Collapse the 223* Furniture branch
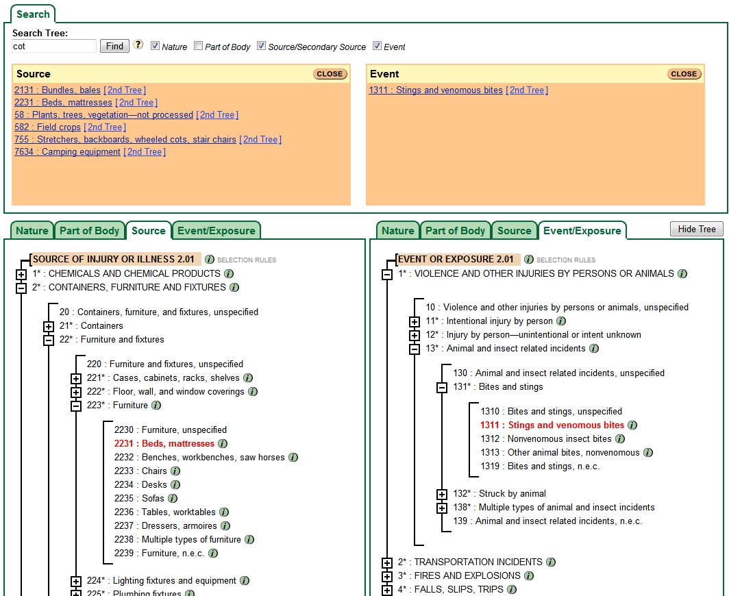The width and height of the screenshot is (729, 596). point(76,406)
